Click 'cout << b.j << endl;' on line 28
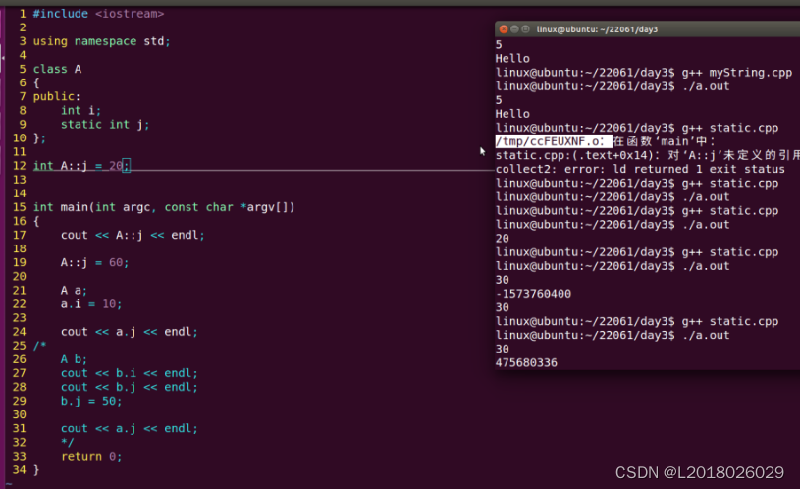800x489 pixels. point(130,387)
